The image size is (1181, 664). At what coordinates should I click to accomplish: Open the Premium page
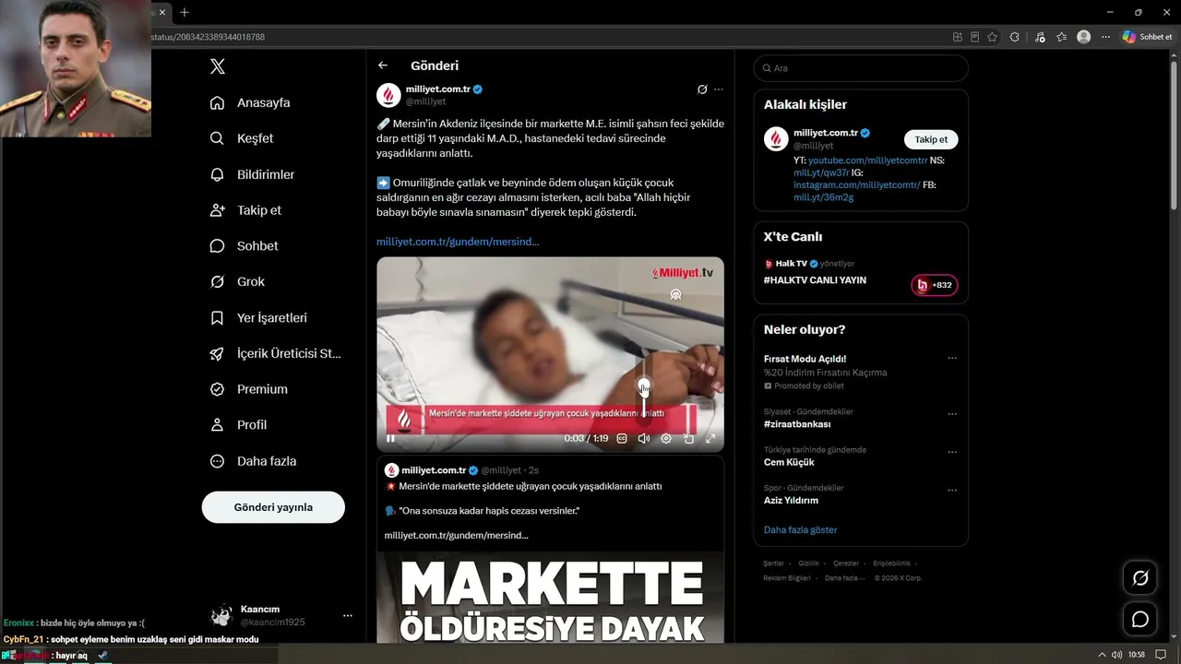point(248,389)
